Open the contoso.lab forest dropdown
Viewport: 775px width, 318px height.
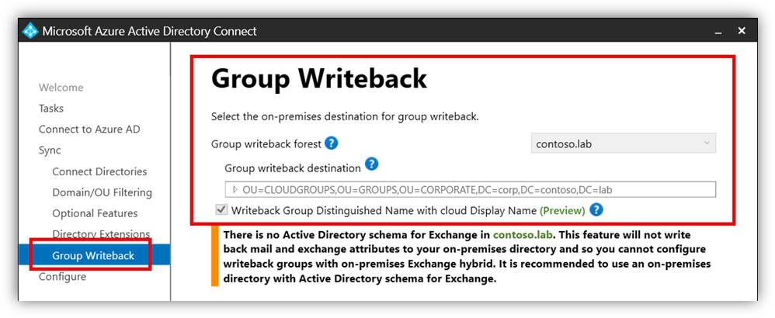(624, 143)
